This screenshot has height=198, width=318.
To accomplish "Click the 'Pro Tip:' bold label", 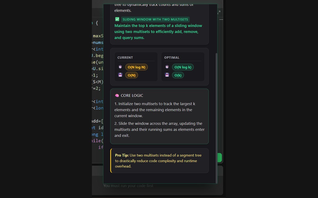I will (122, 155).
